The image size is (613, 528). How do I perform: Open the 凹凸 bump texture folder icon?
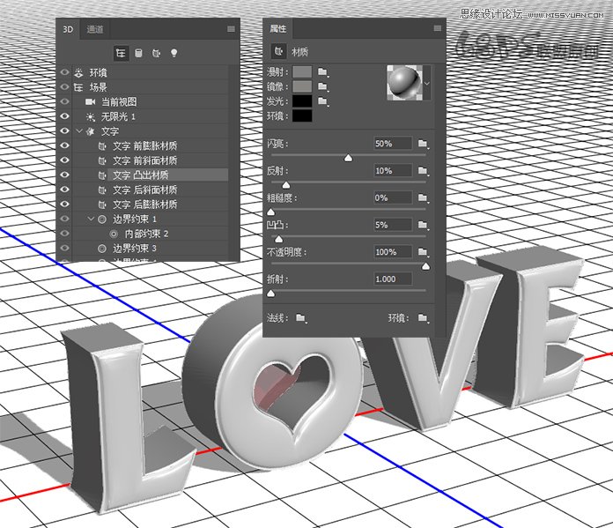pyautogui.click(x=423, y=225)
